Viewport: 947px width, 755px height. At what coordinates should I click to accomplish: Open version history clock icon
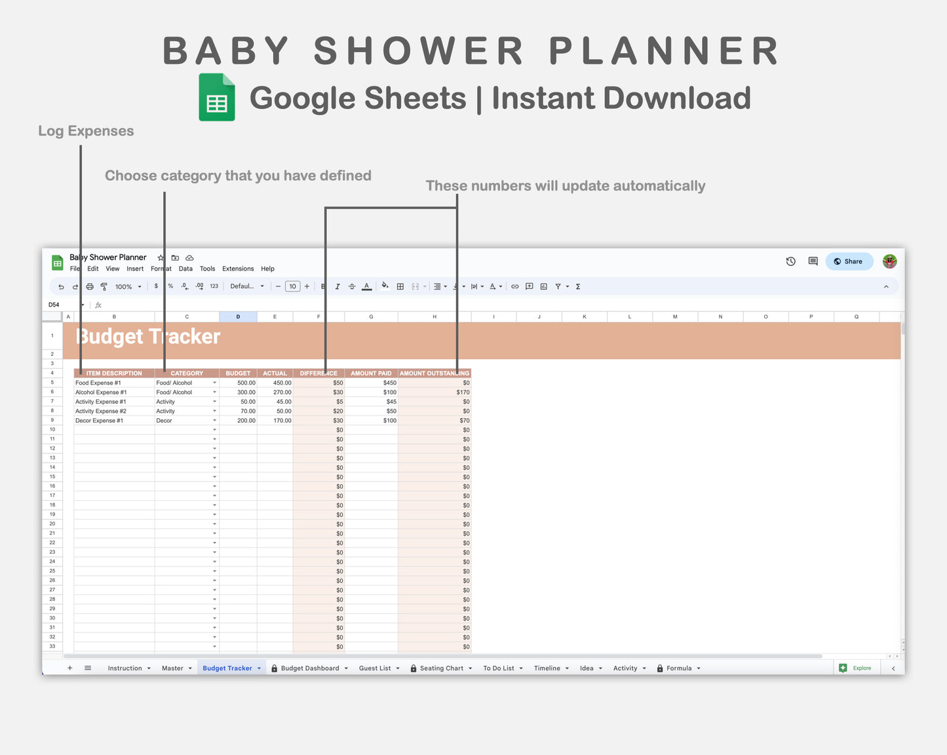[x=791, y=261]
